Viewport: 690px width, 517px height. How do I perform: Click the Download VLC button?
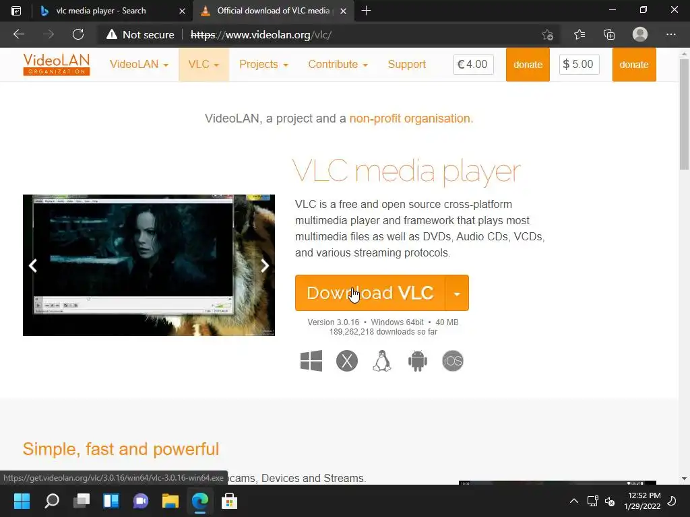pos(370,293)
